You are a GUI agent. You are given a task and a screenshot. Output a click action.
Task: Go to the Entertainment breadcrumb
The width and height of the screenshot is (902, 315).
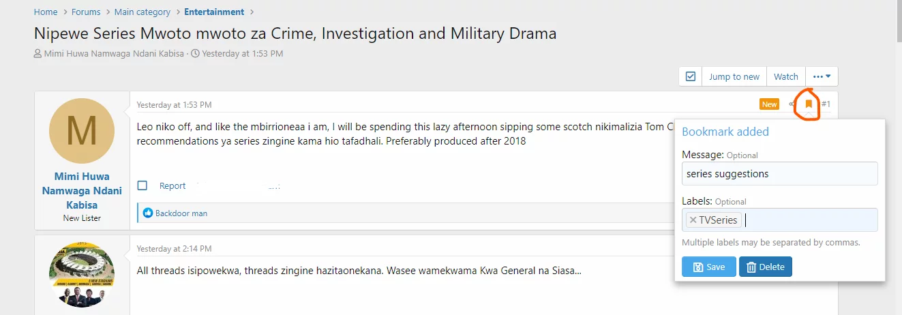[x=214, y=12]
